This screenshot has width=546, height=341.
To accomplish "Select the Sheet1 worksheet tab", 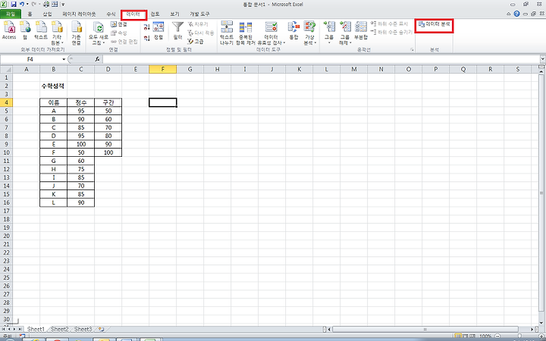I will pyautogui.click(x=36, y=329).
